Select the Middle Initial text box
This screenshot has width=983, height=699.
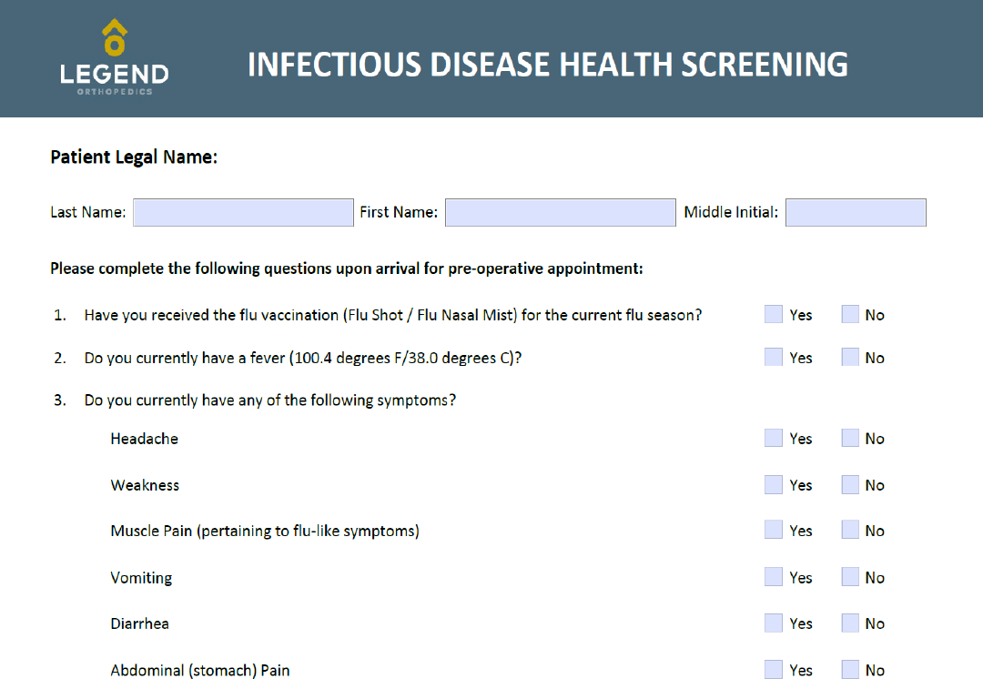855,212
